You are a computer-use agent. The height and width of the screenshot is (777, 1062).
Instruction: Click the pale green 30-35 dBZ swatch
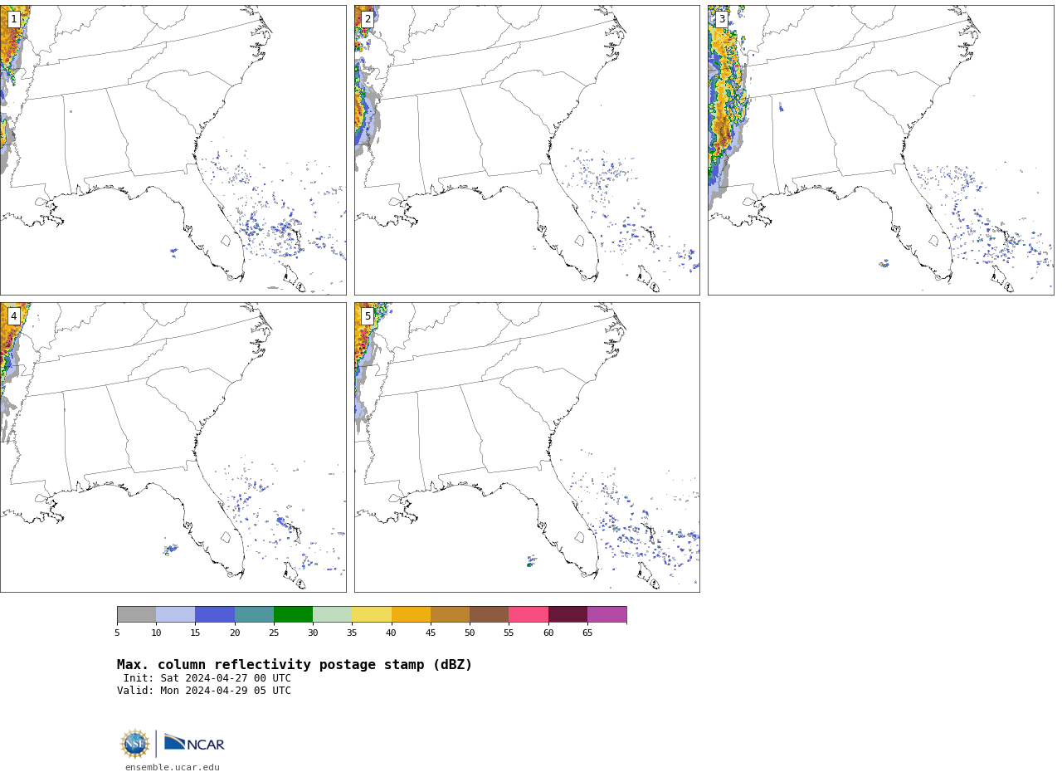click(x=332, y=614)
